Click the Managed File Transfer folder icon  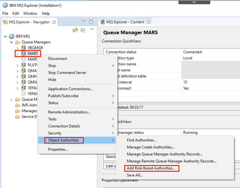[18, 111]
